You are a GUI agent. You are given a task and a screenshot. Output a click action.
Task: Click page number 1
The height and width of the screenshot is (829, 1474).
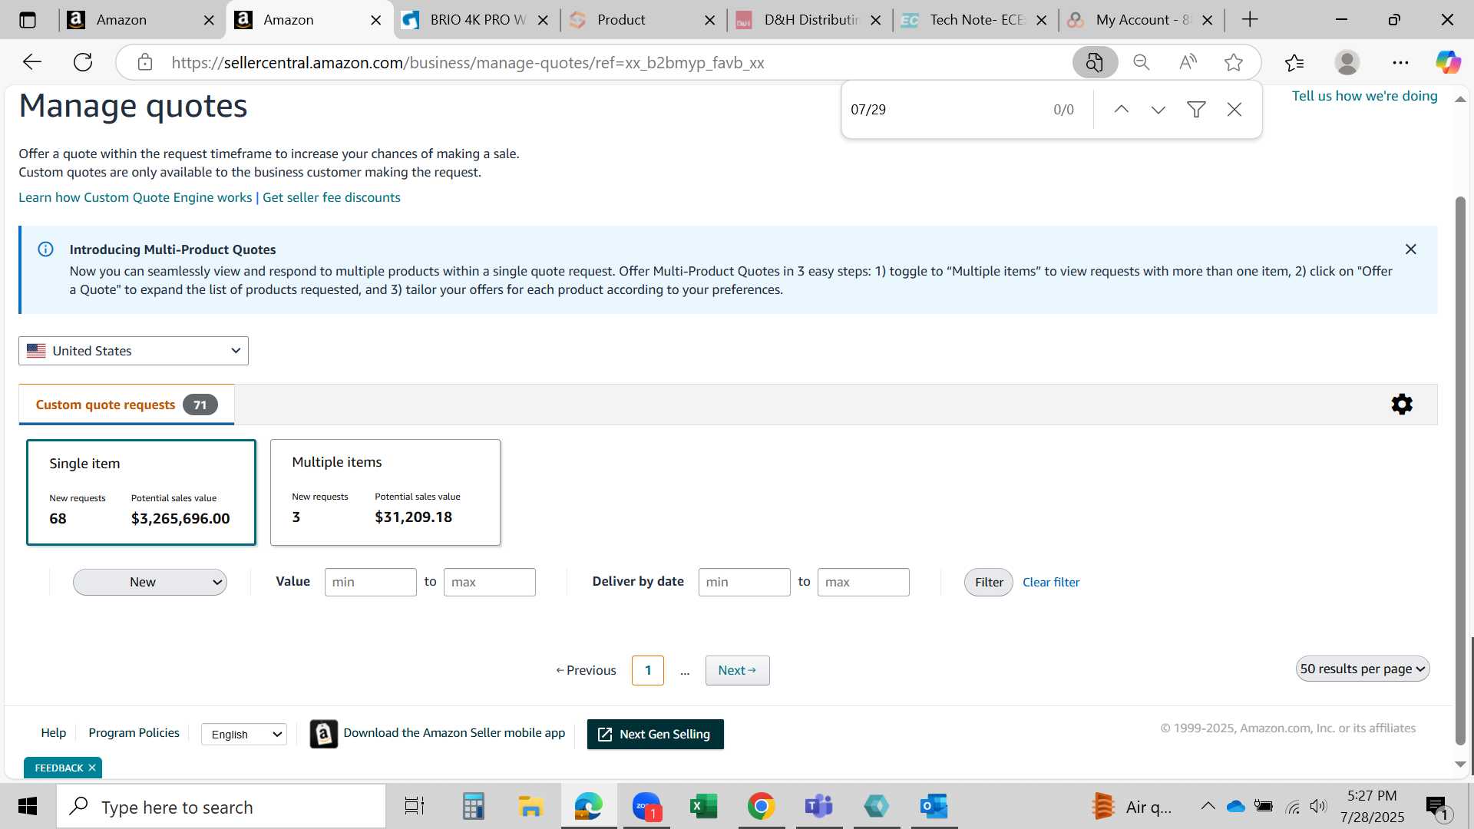click(x=648, y=670)
